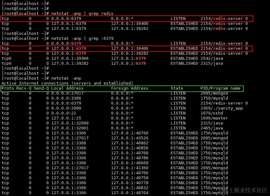270x196 pixels.
Task: Click the 'netstat -anp | grep :6379' command
Action: pos(82,38)
